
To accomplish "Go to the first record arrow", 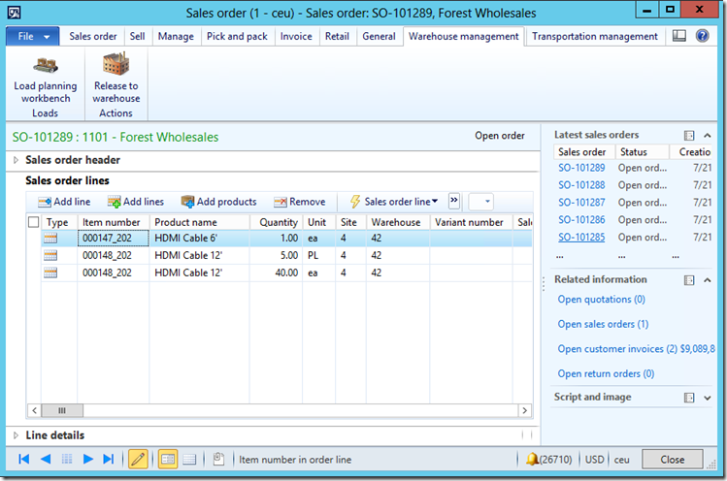I will [x=23, y=459].
